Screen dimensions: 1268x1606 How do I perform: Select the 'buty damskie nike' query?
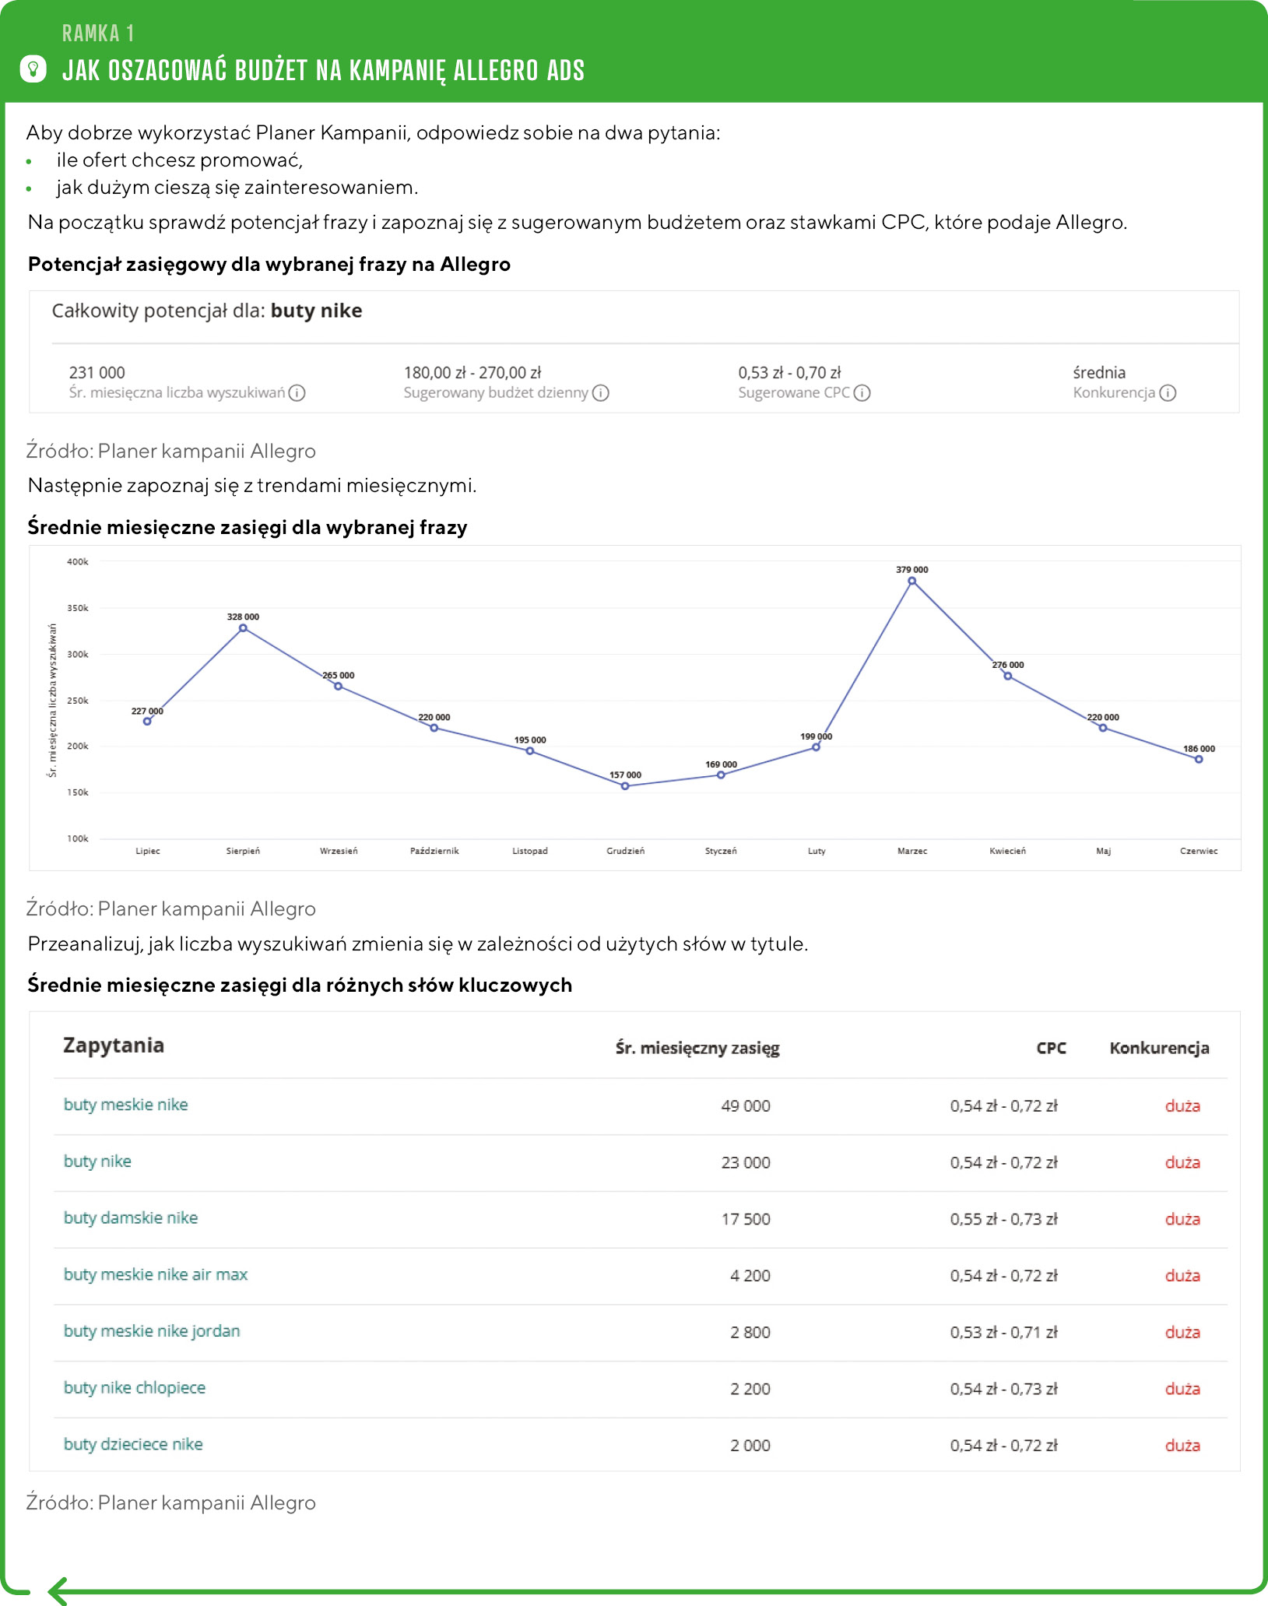131,1218
